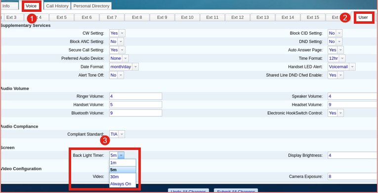Open Electronic HookSwitch Control dropdown

336,113
